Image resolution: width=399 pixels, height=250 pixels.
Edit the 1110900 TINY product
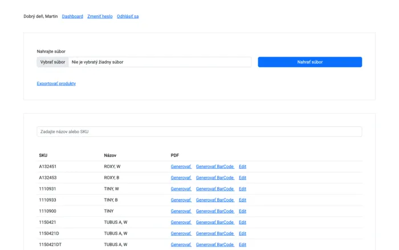[x=242, y=211]
